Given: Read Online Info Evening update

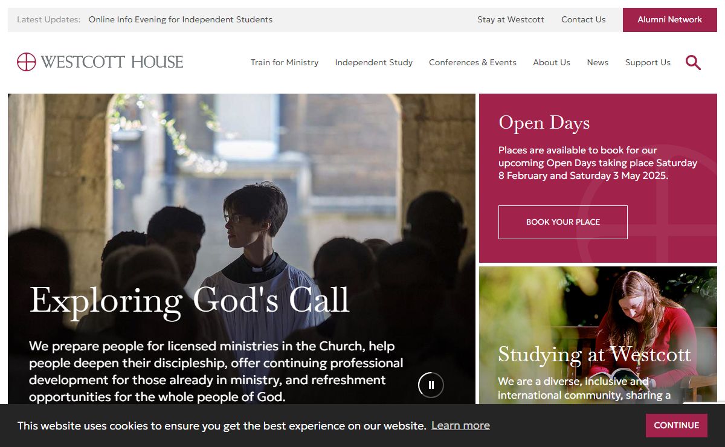Looking at the screenshot, I should (181, 19).
